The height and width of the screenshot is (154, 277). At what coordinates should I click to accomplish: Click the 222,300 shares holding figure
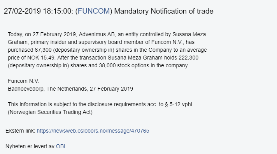(x=189, y=58)
